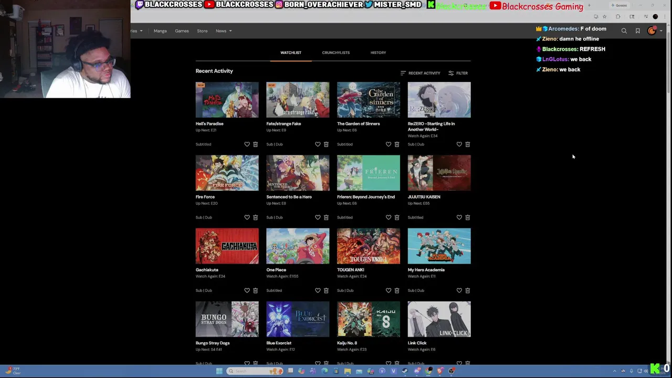
Task: Open Blue Exorcist thumbnail
Action: (298, 319)
